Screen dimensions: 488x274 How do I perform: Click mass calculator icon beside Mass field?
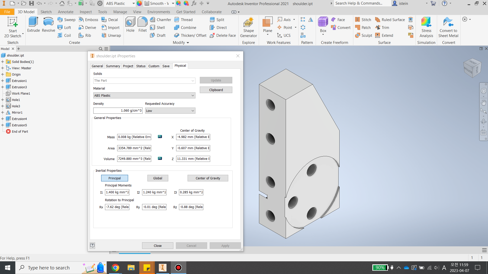(x=160, y=136)
